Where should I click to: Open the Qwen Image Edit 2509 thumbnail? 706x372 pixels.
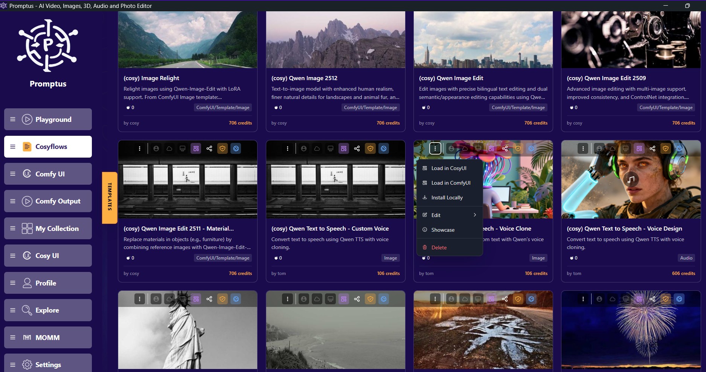point(631,39)
